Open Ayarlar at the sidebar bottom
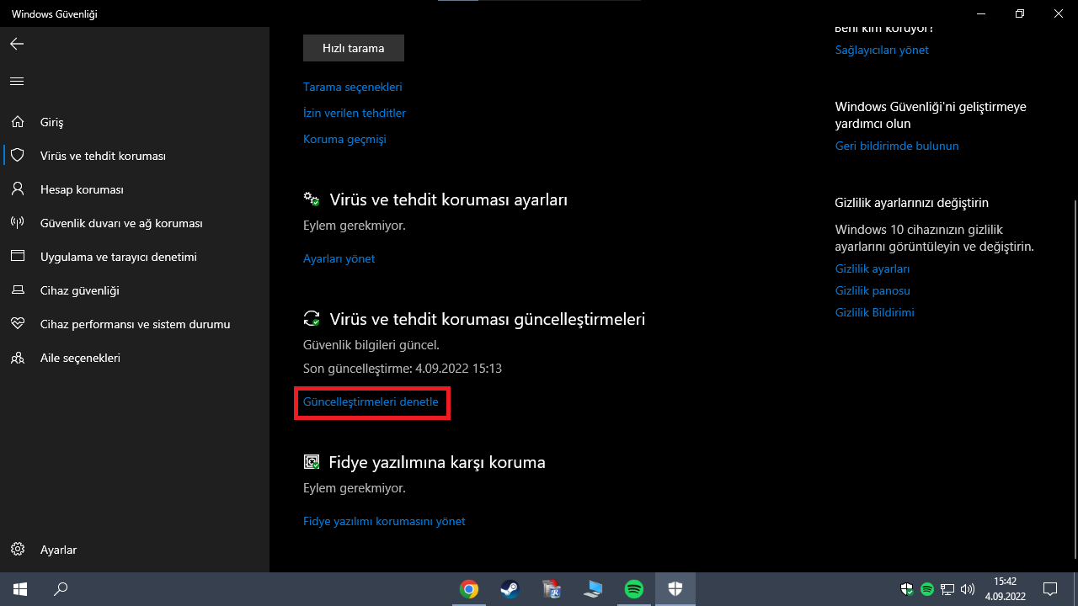 [135, 550]
